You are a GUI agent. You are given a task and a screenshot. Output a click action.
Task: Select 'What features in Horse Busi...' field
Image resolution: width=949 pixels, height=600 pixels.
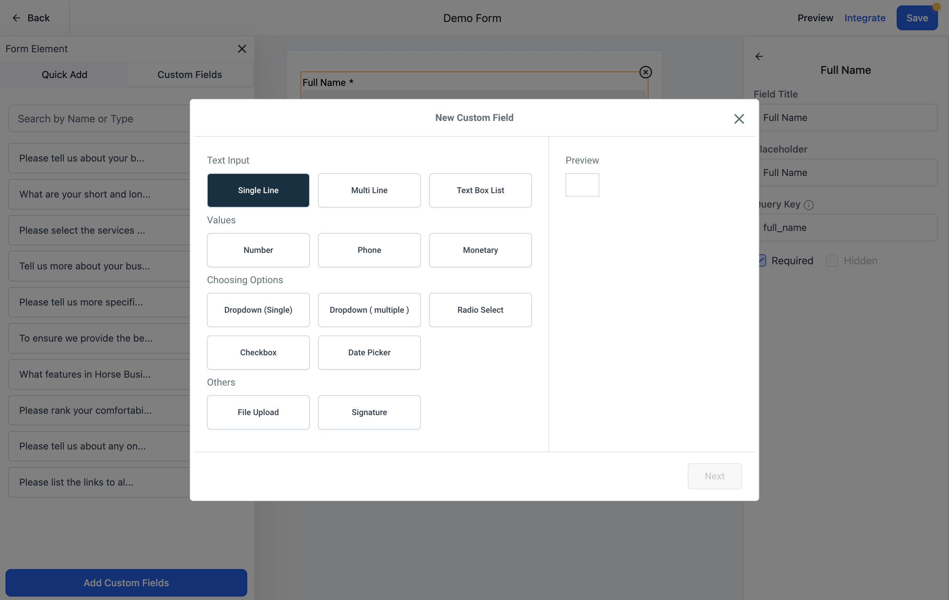[99, 374]
